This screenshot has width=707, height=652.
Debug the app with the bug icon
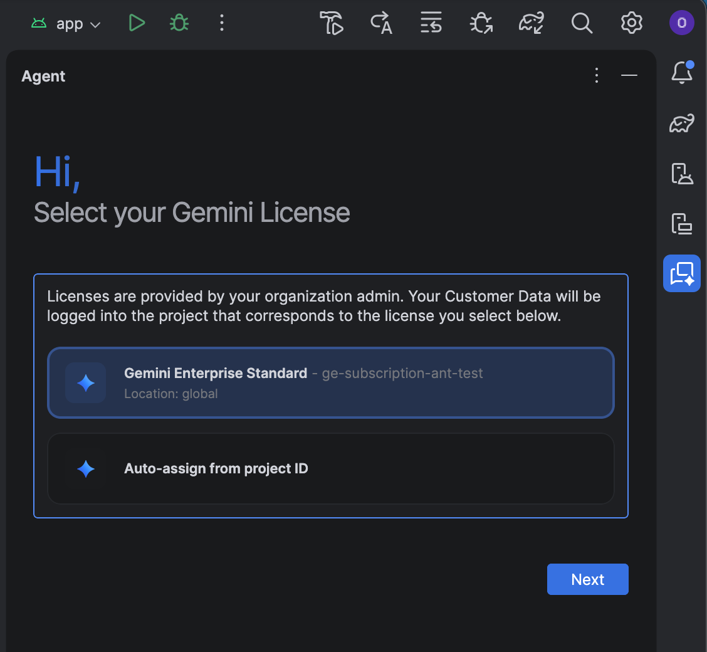pos(179,23)
